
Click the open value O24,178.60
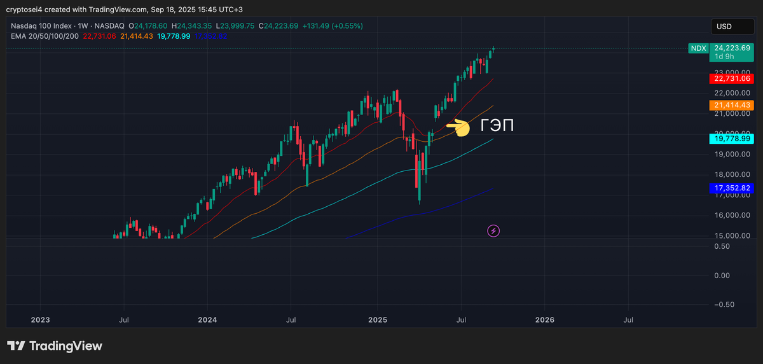coord(148,26)
